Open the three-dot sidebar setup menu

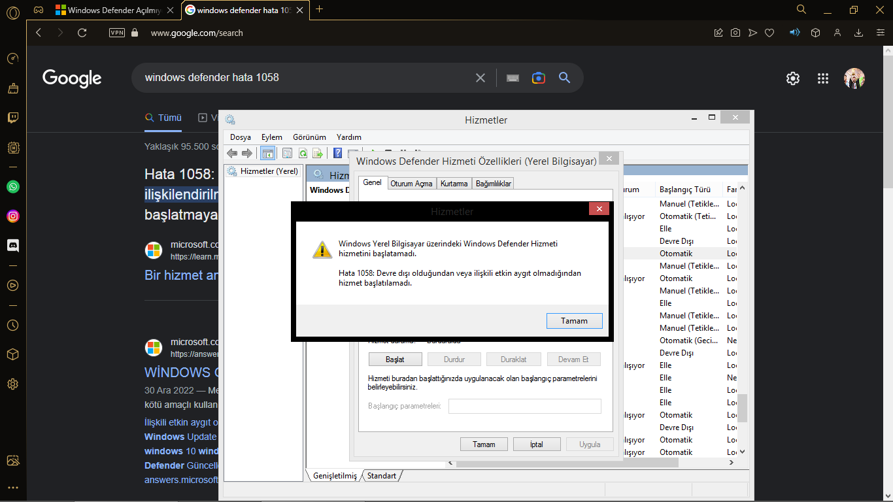click(12, 488)
